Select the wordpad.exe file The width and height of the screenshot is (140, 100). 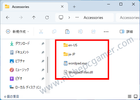75,63
